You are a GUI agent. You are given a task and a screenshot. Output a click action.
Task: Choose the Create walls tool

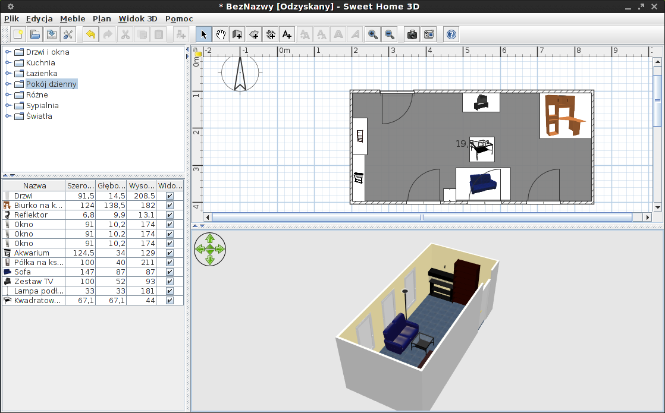point(237,34)
